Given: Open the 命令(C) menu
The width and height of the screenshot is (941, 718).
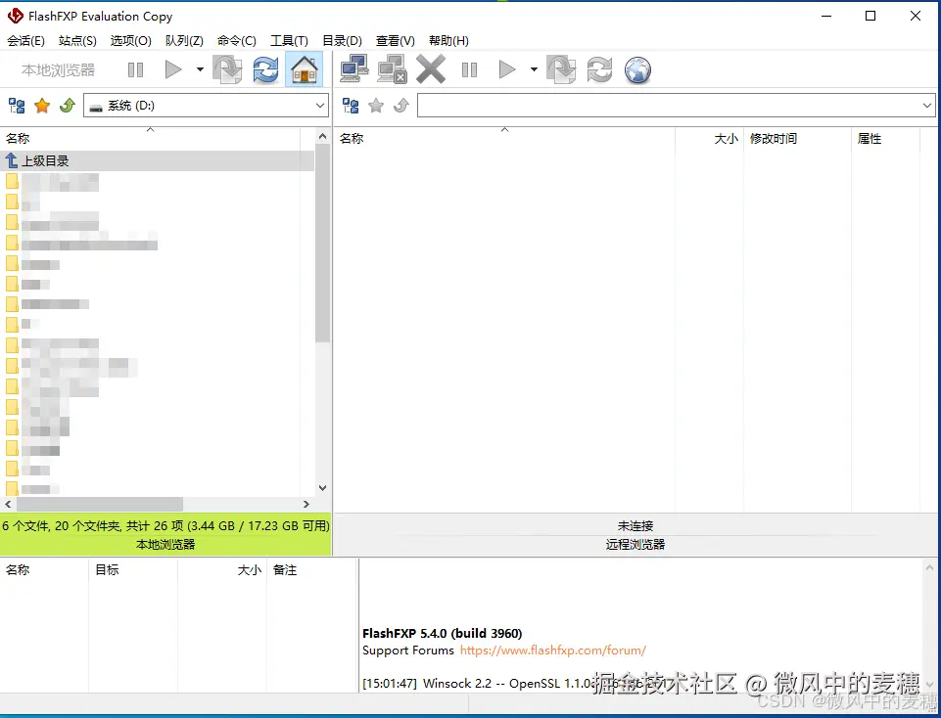Looking at the screenshot, I should pos(236,41).
